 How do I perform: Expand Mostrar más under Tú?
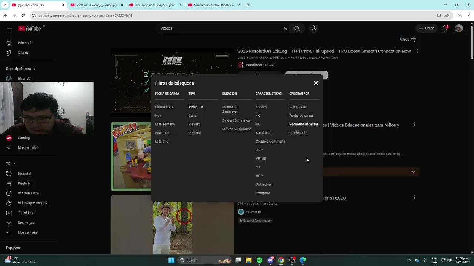click(x=28, y=233)
